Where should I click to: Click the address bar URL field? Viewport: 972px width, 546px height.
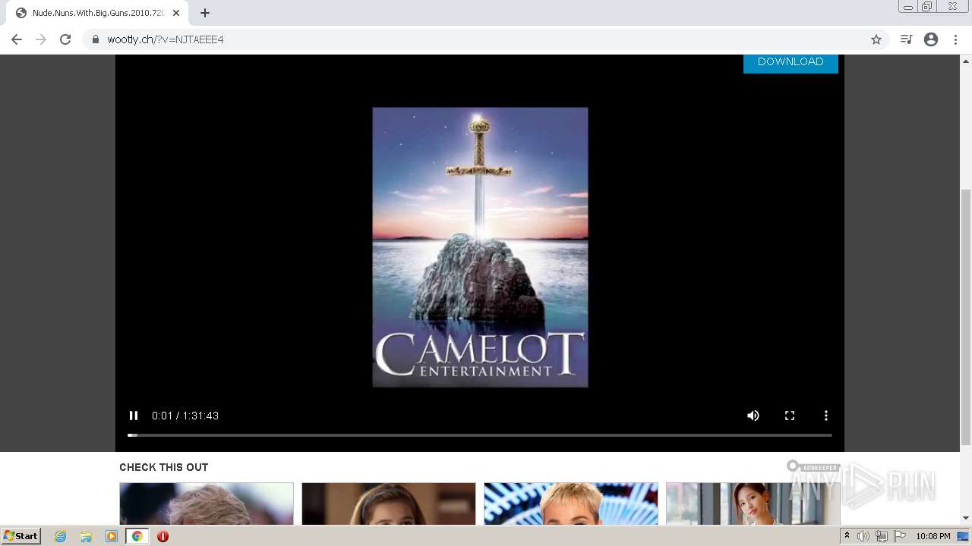pyautogui.click(x=486, y=39)
